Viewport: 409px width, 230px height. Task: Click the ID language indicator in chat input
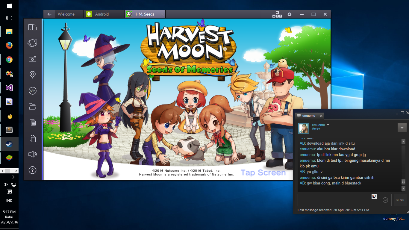tap(374, 196)
